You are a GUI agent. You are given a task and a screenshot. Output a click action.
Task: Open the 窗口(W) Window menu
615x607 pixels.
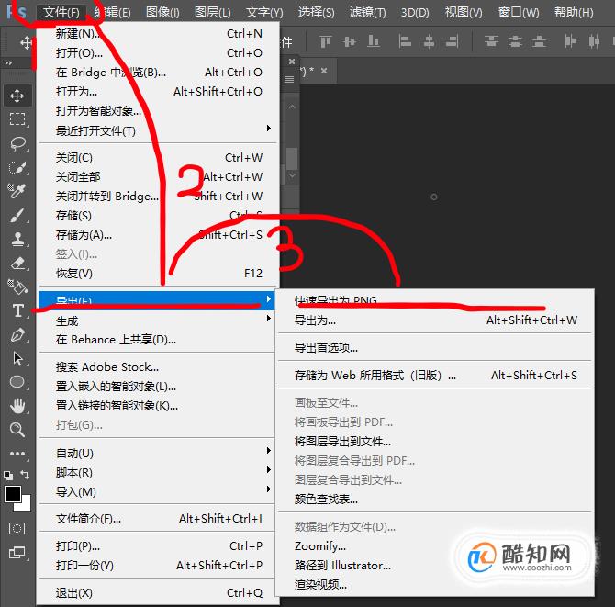coord(519,13)
